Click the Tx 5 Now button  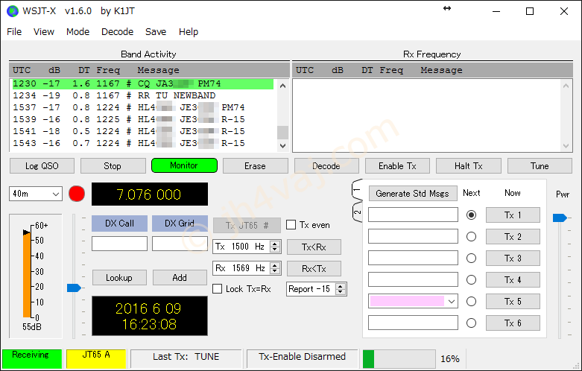tap(513, 301)
